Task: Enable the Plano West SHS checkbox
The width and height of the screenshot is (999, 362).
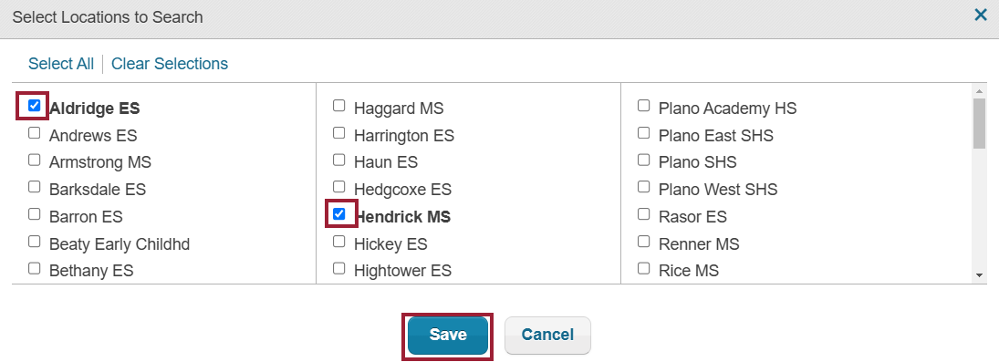Action: tap(643, 187)
